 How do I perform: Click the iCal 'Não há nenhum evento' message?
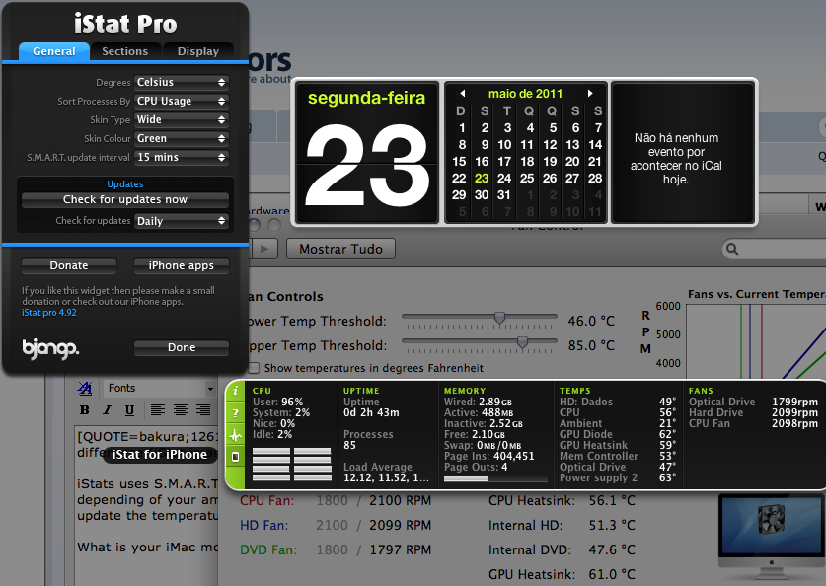click(676, 159)
